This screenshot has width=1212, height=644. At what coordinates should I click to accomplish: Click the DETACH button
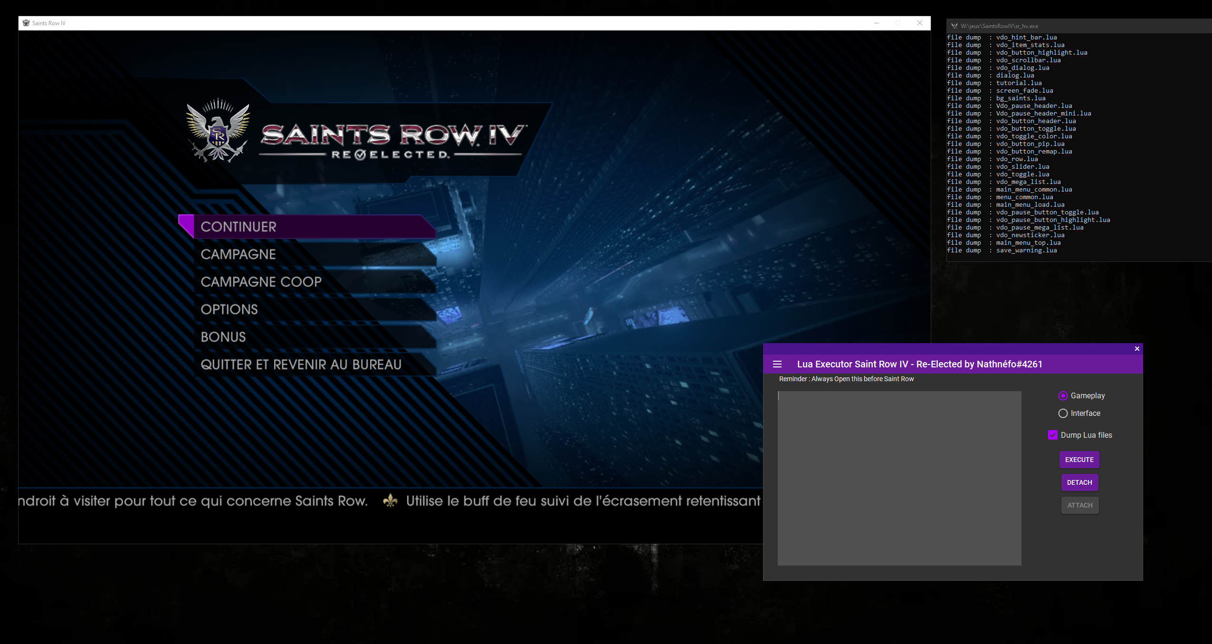pyautogui.click(x=1079, y=482)
